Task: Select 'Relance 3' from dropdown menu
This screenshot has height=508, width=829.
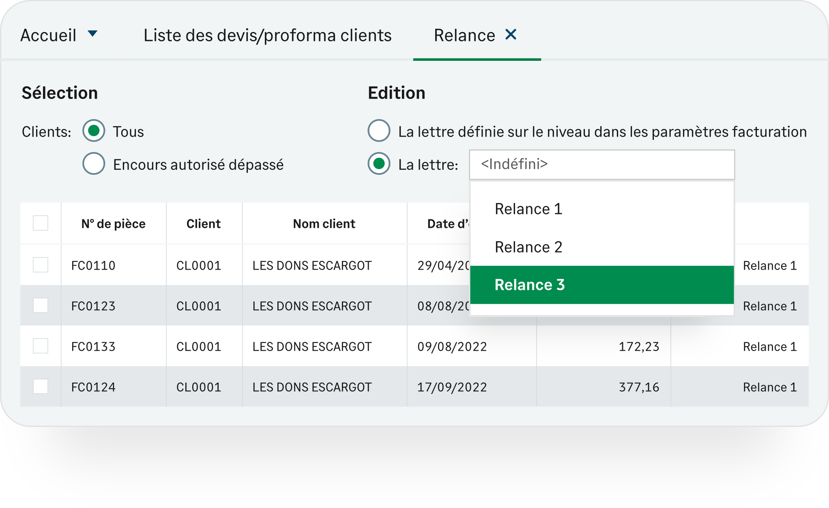Action: [529, 285]
